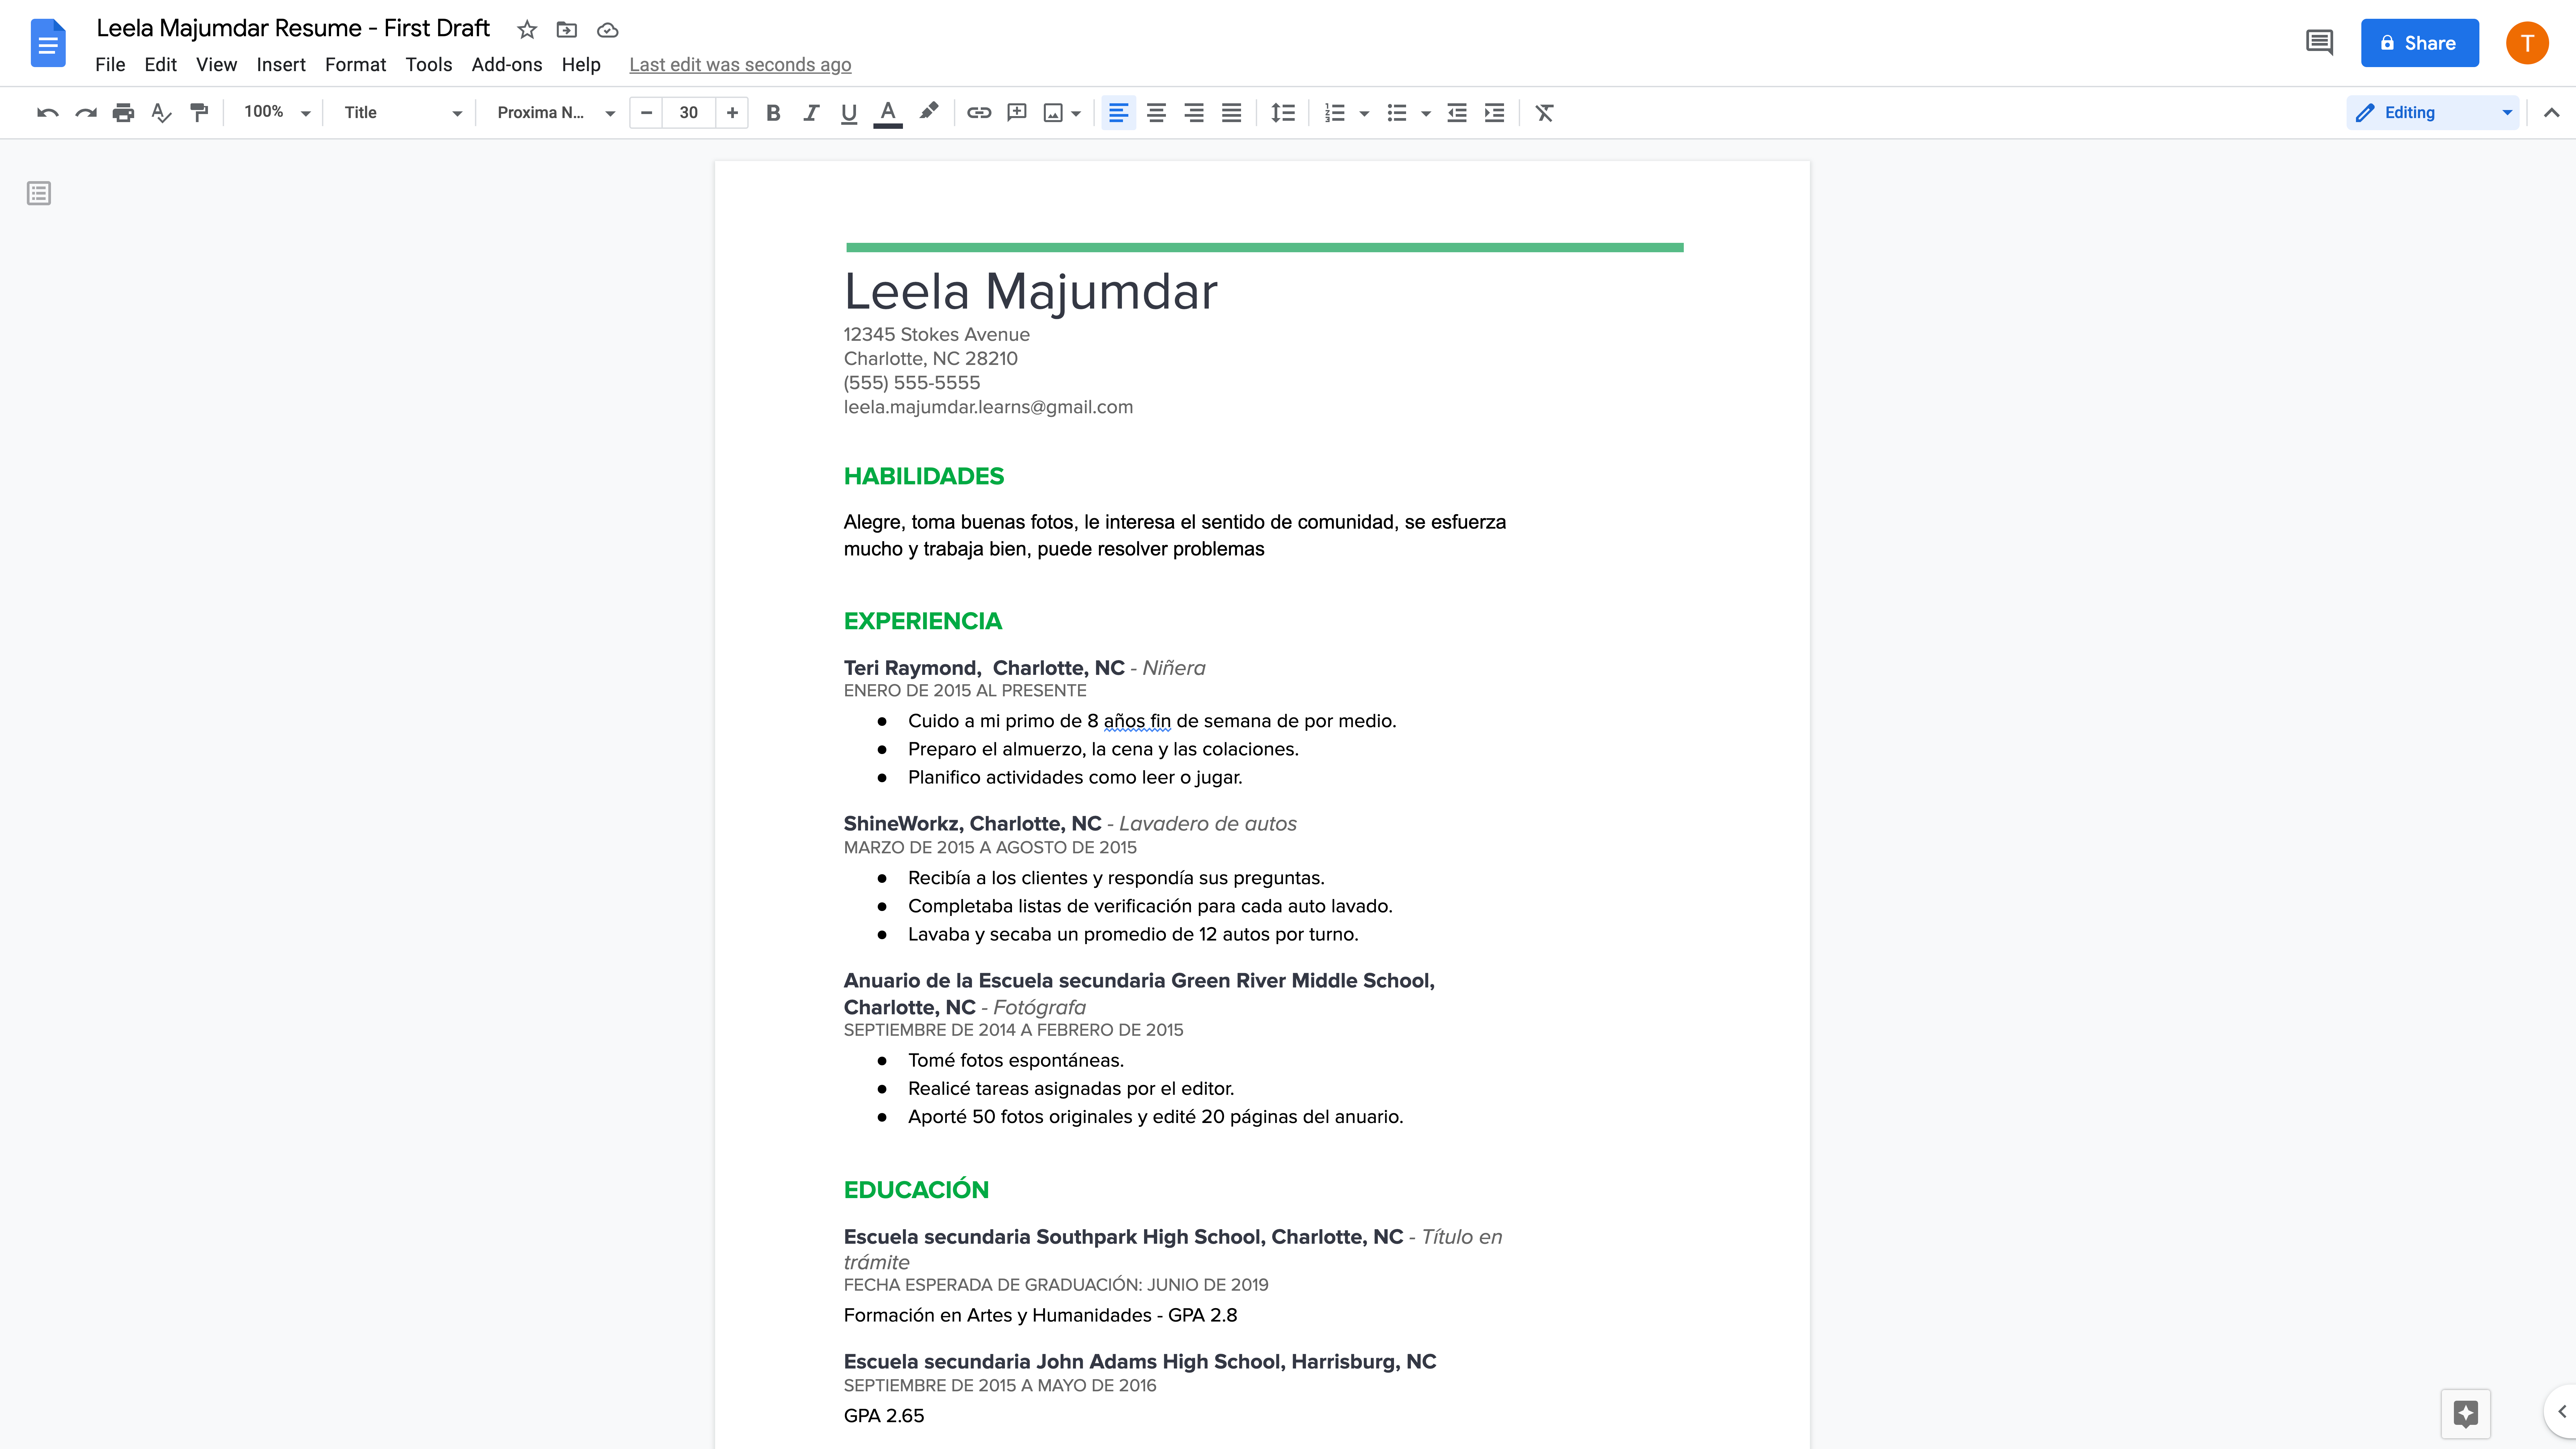Image resolution: width=2576 pixels, height=1449 pixels.
Task: Move document to a folder
Action: pyautogui.click(x=567, y=30)
